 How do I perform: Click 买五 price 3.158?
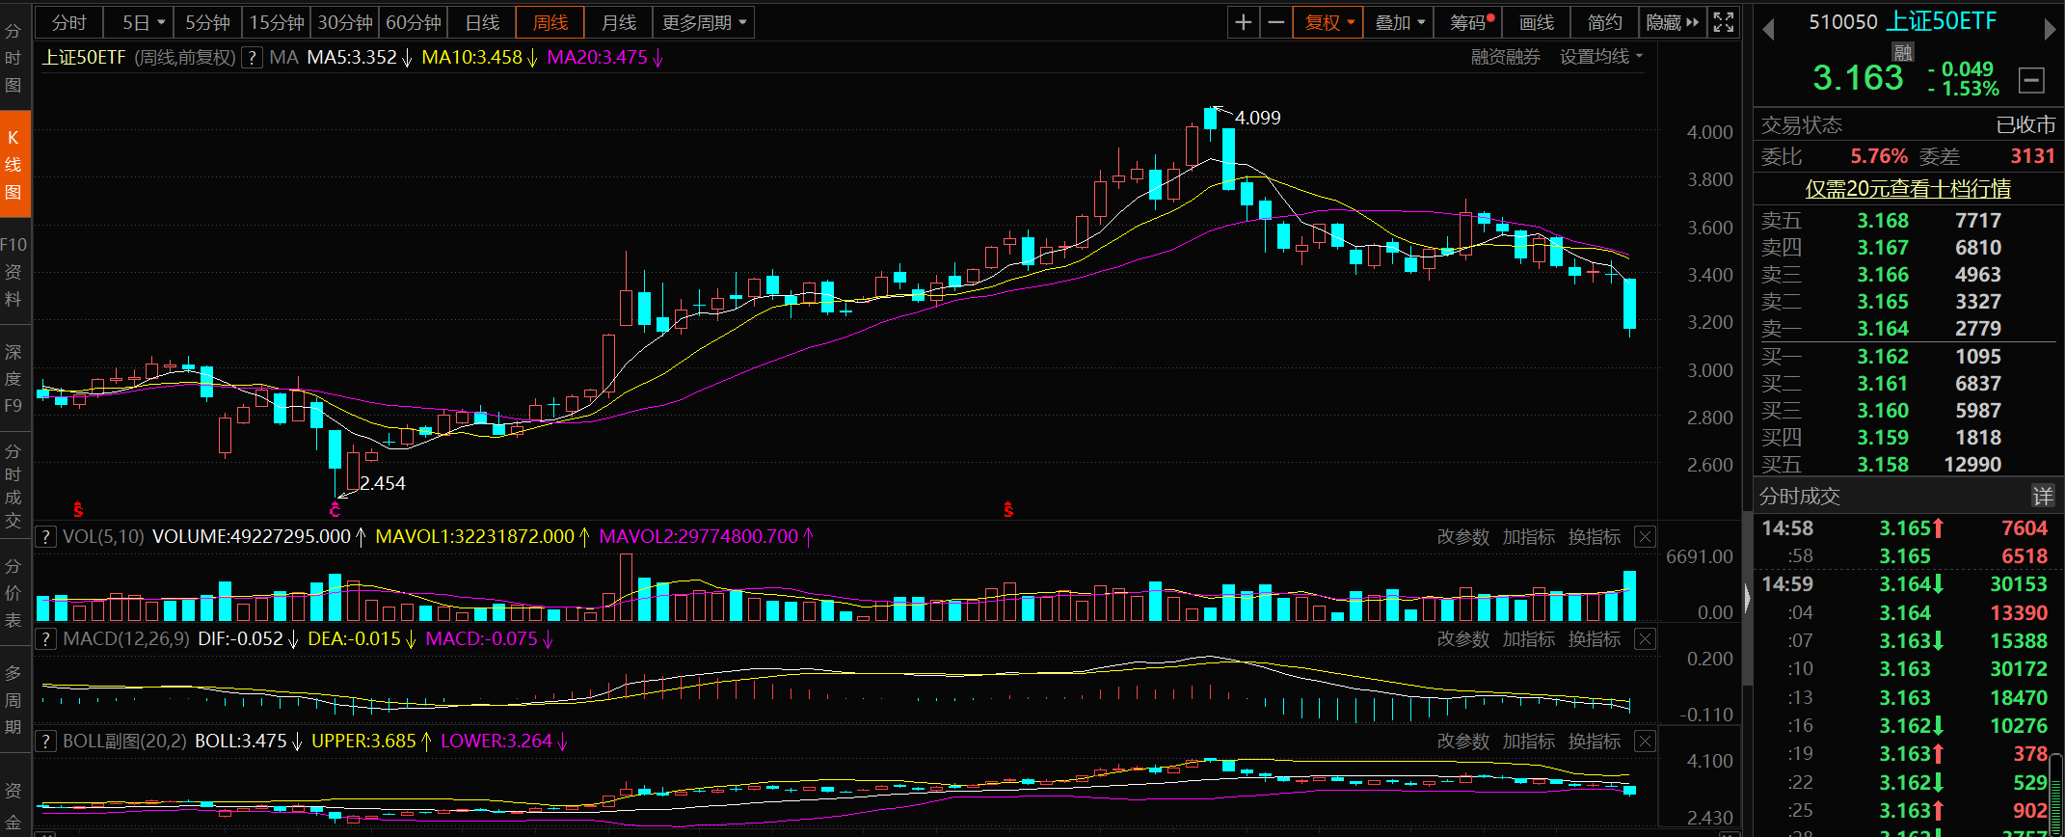click(1883, 465)
